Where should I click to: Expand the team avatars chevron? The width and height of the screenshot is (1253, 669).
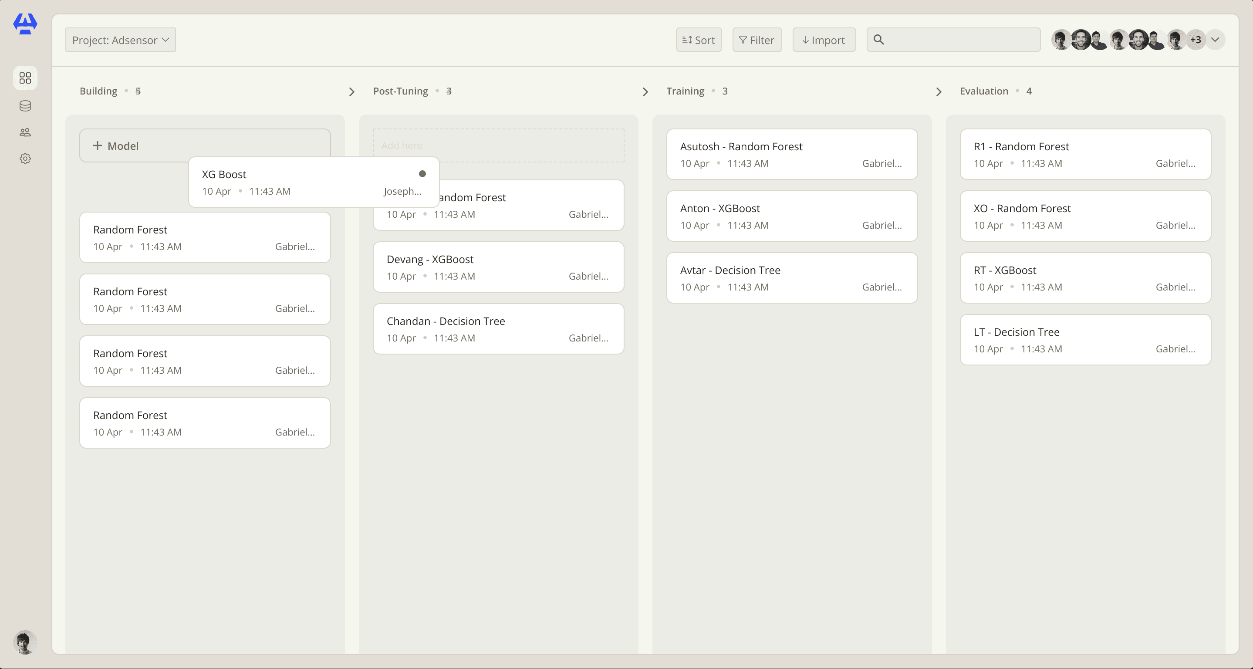coord(1215,40)
